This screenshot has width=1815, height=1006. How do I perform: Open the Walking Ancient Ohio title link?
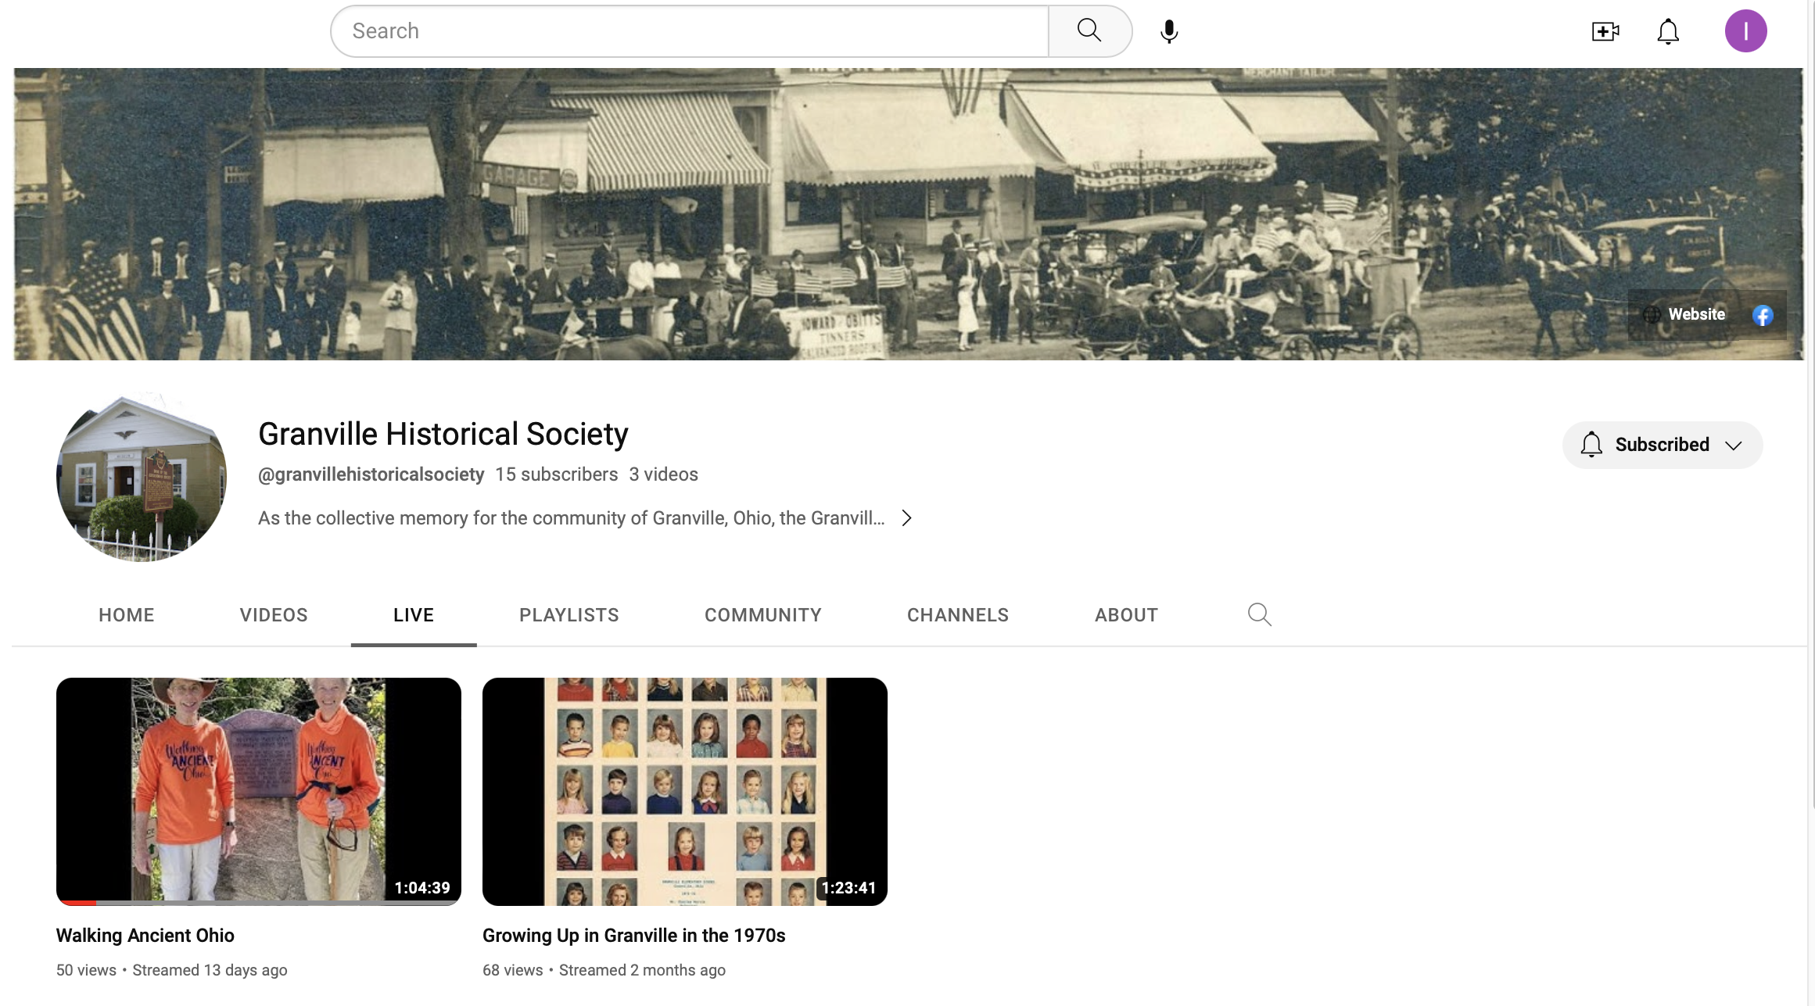(145, 936)
